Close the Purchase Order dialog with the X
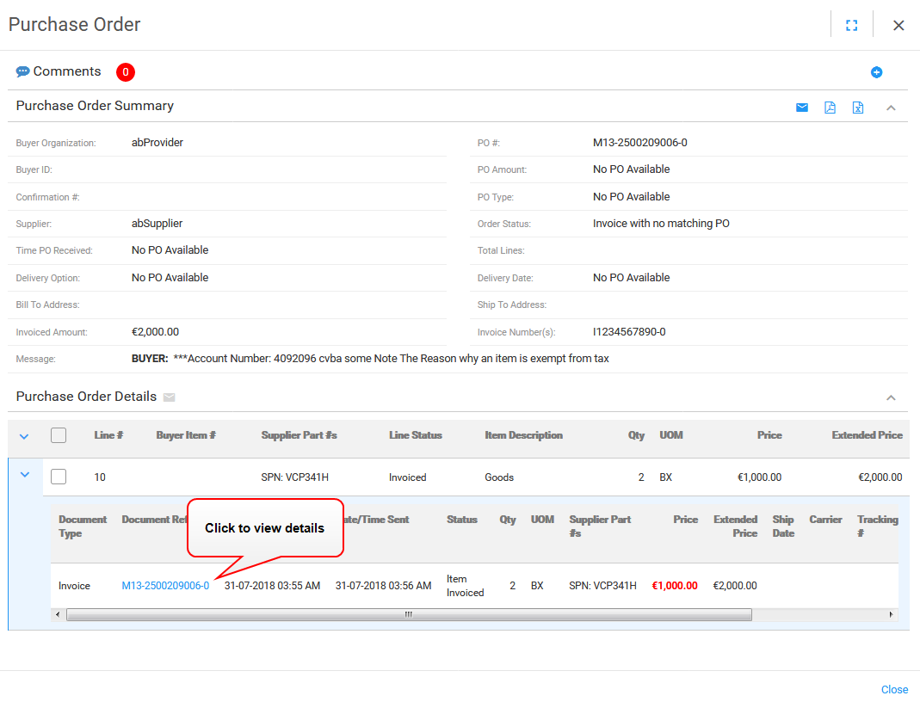Image resolution: width=920 pixels, height=708 pixels. point(898,25)
